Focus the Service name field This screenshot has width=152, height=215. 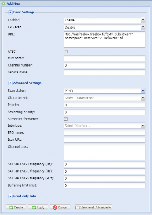(104, 72)
